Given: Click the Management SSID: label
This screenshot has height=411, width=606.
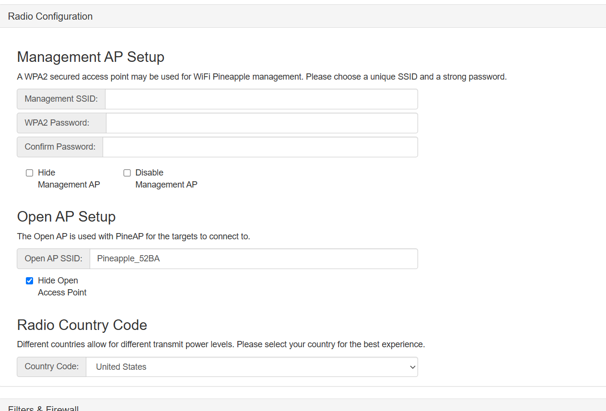Looking at the screenshot, I should pyautogui.click(x=61, y=99).
